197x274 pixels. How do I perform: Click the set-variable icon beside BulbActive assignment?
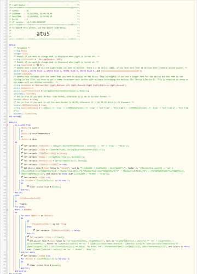pos(22,160)
